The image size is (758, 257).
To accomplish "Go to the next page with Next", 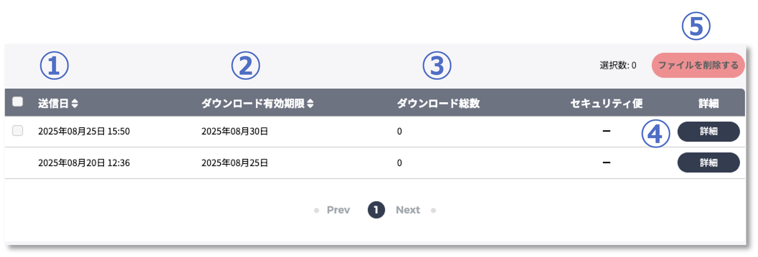I will click(408, 210).
